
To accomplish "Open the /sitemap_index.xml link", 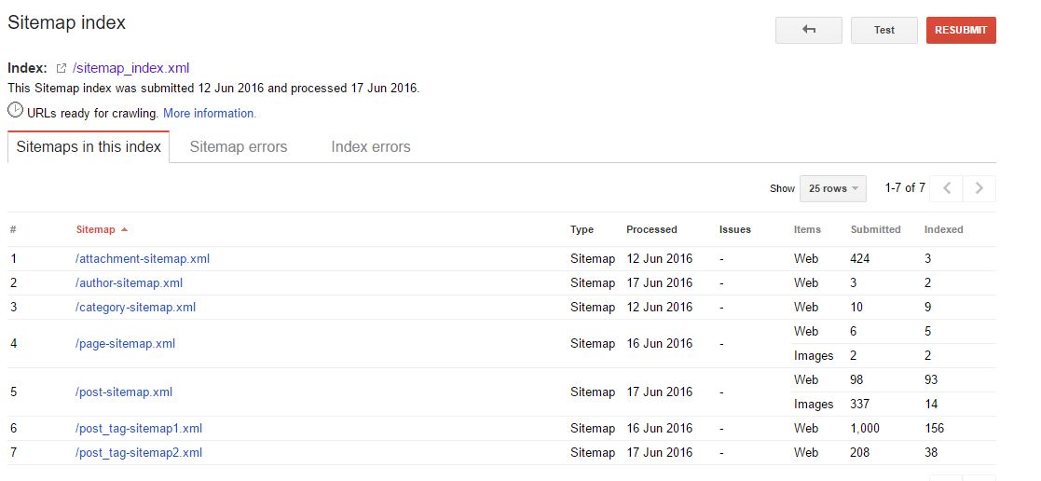I will pyautogui.click(x=131, y=68).
